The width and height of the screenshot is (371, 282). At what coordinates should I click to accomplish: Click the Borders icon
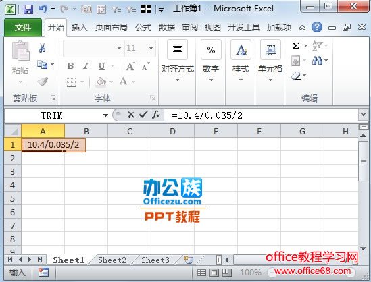pyautogui.click(x=71, y=82)
